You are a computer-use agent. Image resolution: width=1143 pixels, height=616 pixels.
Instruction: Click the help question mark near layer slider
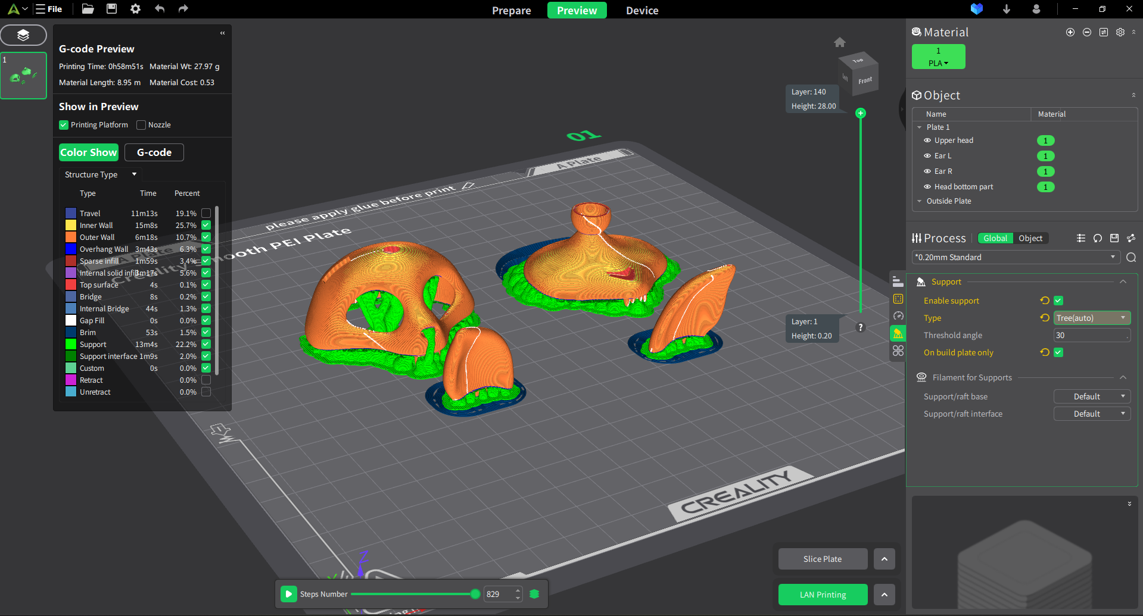tap(860, 327)
